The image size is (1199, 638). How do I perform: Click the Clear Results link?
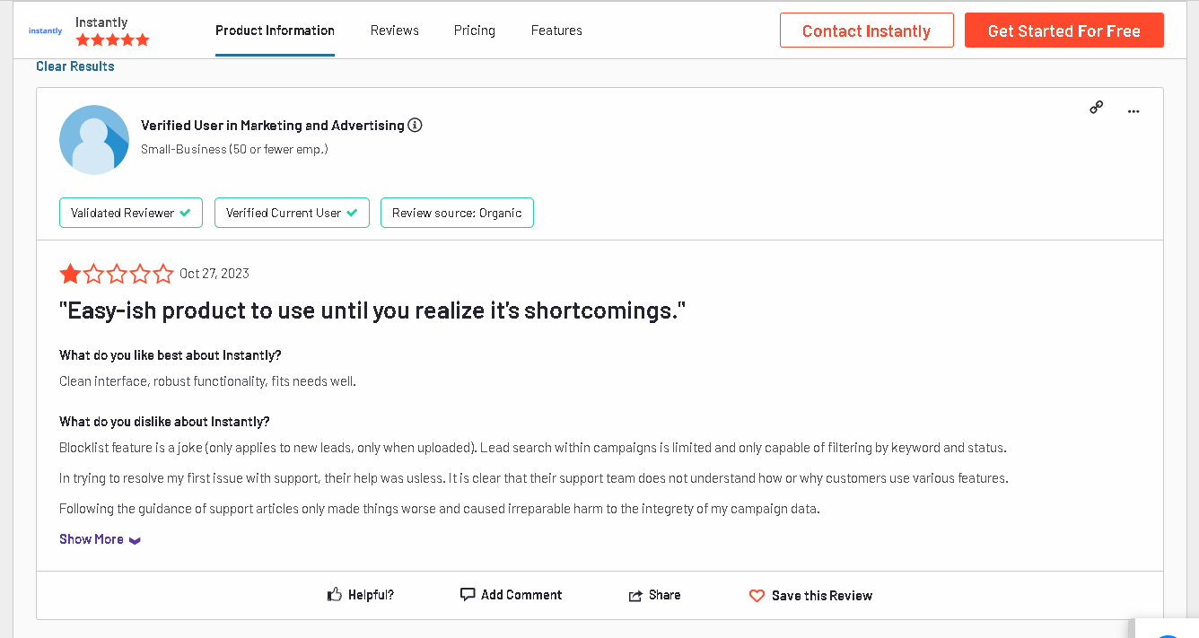point(74,66)
